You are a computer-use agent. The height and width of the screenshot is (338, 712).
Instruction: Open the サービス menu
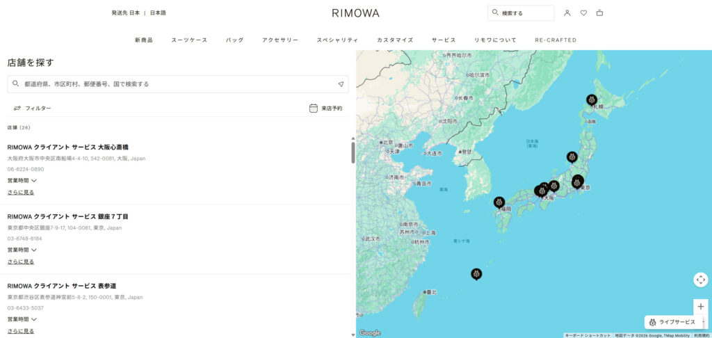(444, 40)
